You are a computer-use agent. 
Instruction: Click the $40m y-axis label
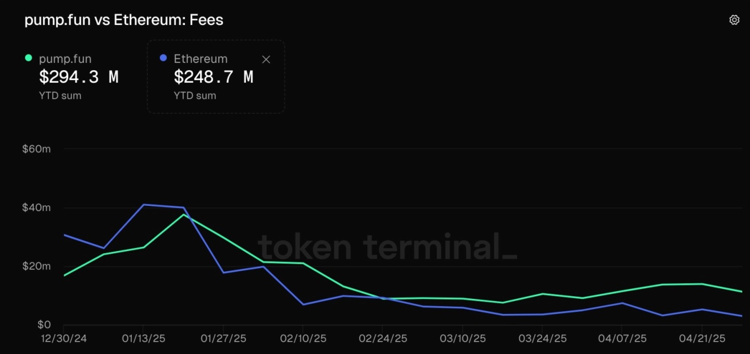[x=36, y=208]
